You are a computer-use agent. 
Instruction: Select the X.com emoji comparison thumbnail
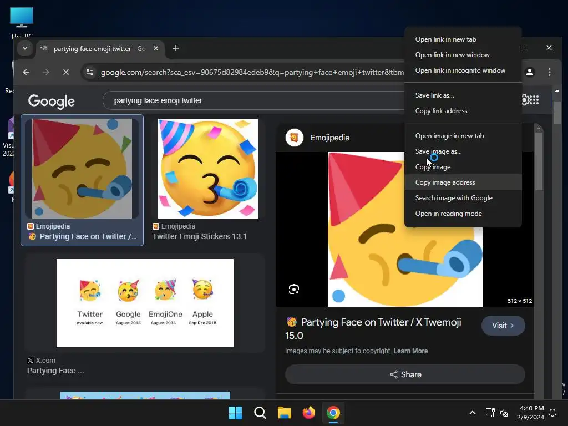tap(145, 303)
